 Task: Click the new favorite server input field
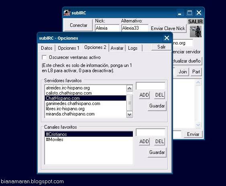(x=151, y=86)
